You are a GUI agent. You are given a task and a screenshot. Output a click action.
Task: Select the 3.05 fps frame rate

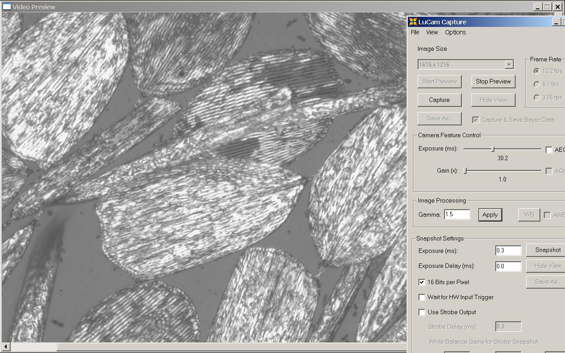click(537, 98)
